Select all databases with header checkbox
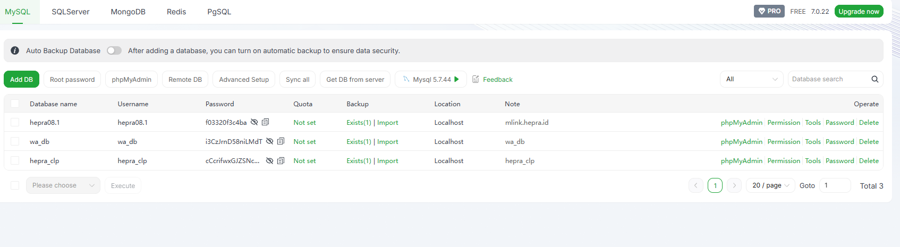 coord(15,104)
